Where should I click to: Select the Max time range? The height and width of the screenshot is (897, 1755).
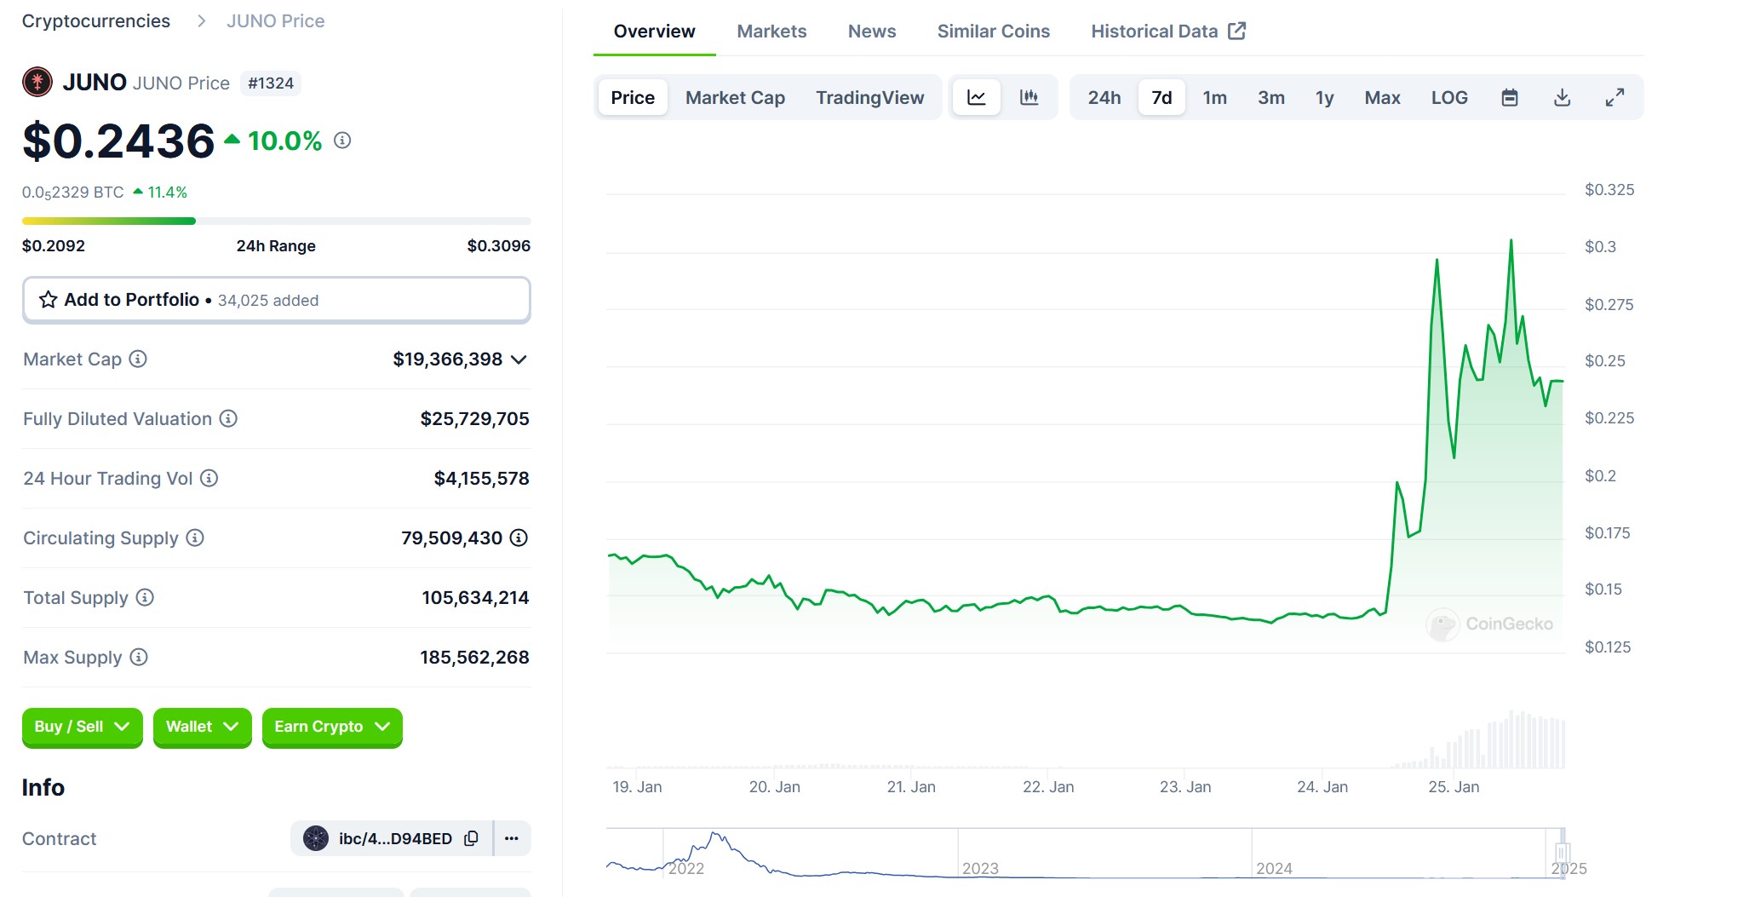pos(1382,97)
